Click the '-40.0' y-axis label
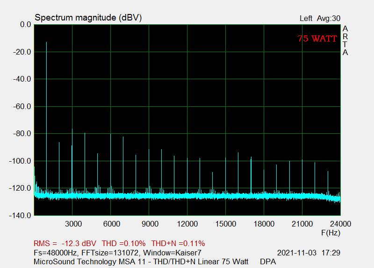Image resolution: width=374 pixels, height=268 pixels. (x=22, y=79)
